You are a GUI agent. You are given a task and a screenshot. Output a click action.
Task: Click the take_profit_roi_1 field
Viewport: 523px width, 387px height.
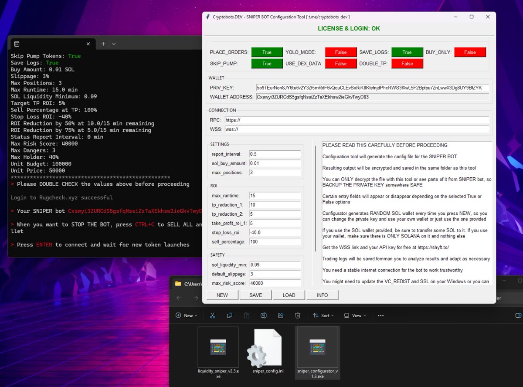275,223
